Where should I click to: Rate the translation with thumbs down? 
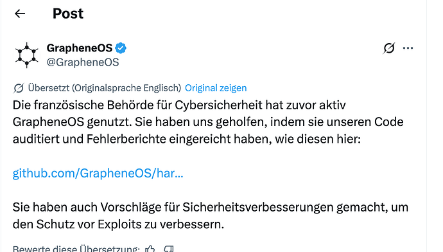point(169,249)
